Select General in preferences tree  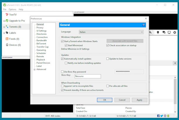click(x=40, y=24)
